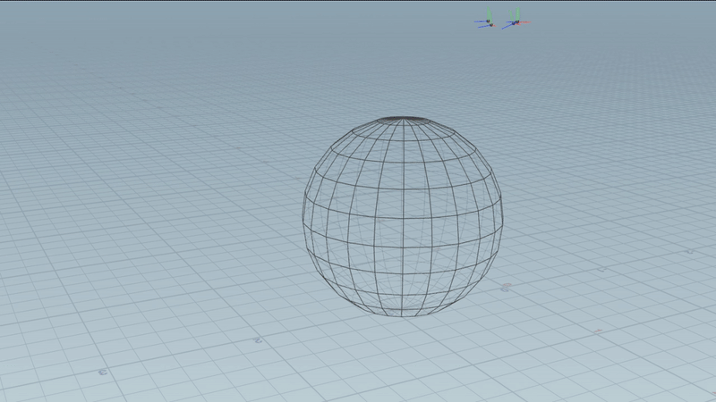Click the right axis gizmo handle

(516, 19)
